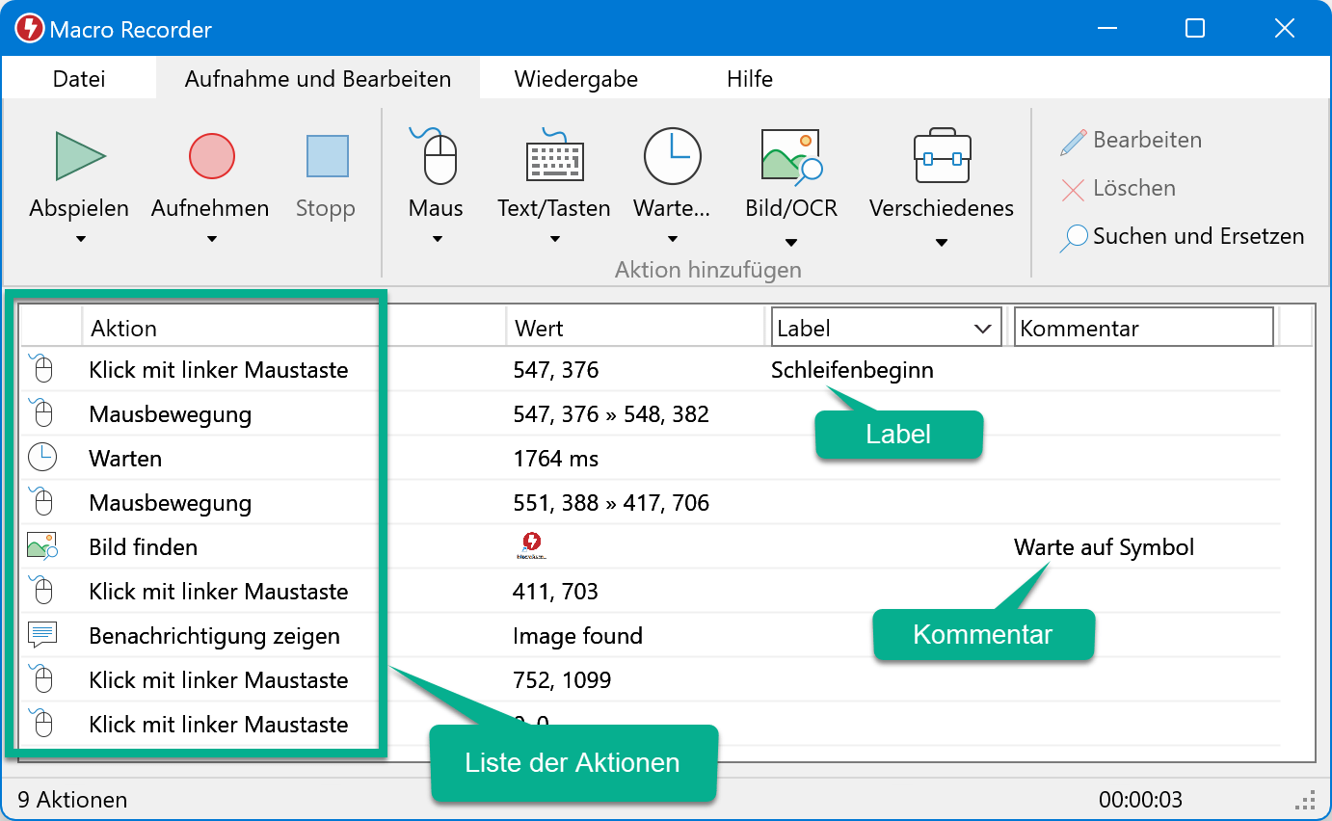Select the Bild finden action row
Image resolution: width=1332 pixels, height=821 pixels.
pyautogui.click(x=144, y=547)
